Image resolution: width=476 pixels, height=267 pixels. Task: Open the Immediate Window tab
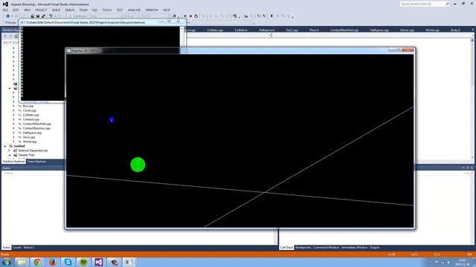[x=354, y=248]
